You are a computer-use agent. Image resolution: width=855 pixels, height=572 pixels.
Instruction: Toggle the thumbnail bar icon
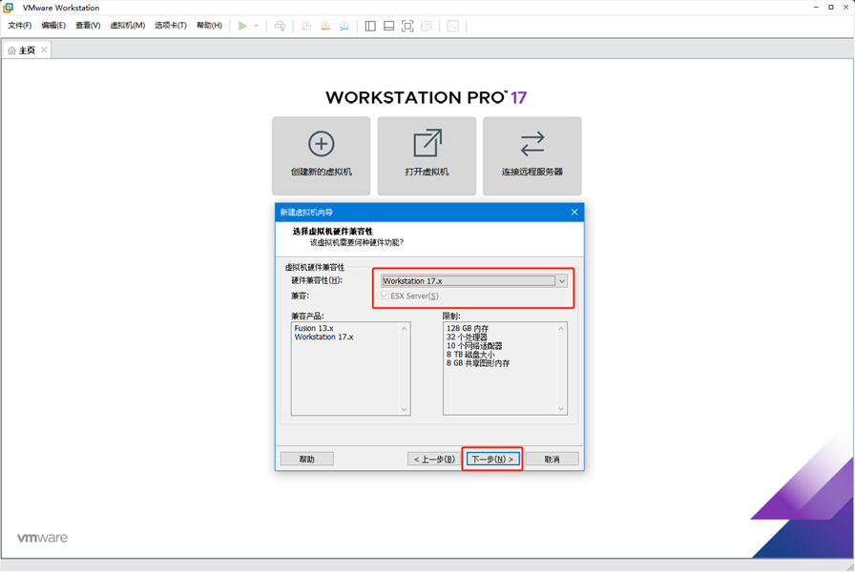(388, 26)
